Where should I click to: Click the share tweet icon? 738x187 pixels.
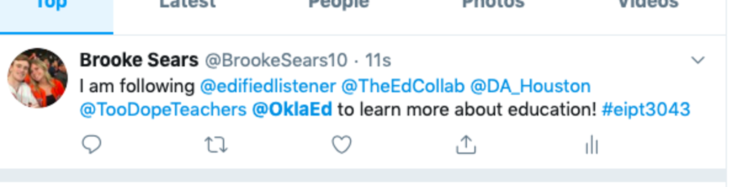point(466,145)
